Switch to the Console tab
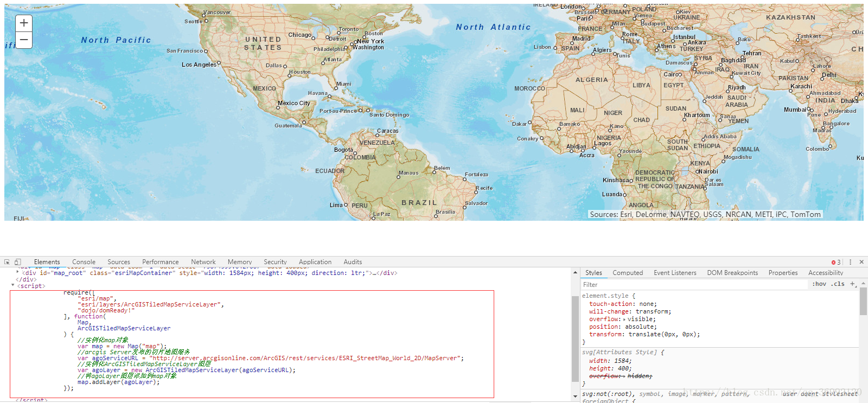The width and height of the screenshot is (868, 403). 84,262
